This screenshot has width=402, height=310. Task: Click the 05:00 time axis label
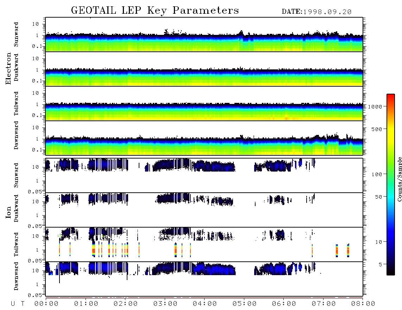pyautogui.click(x=245, y=304)
